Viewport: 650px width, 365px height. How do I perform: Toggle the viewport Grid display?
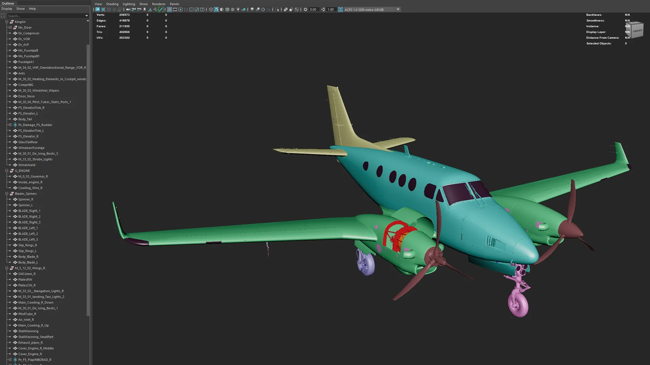pos(169,9)
